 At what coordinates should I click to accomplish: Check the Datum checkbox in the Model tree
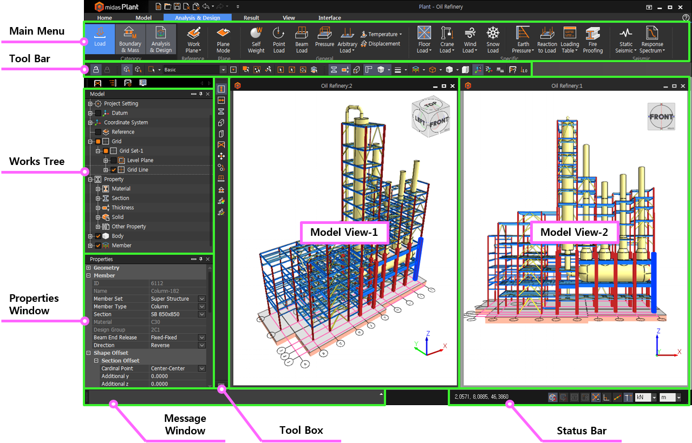pyautogui.click(x=98, y=113)
